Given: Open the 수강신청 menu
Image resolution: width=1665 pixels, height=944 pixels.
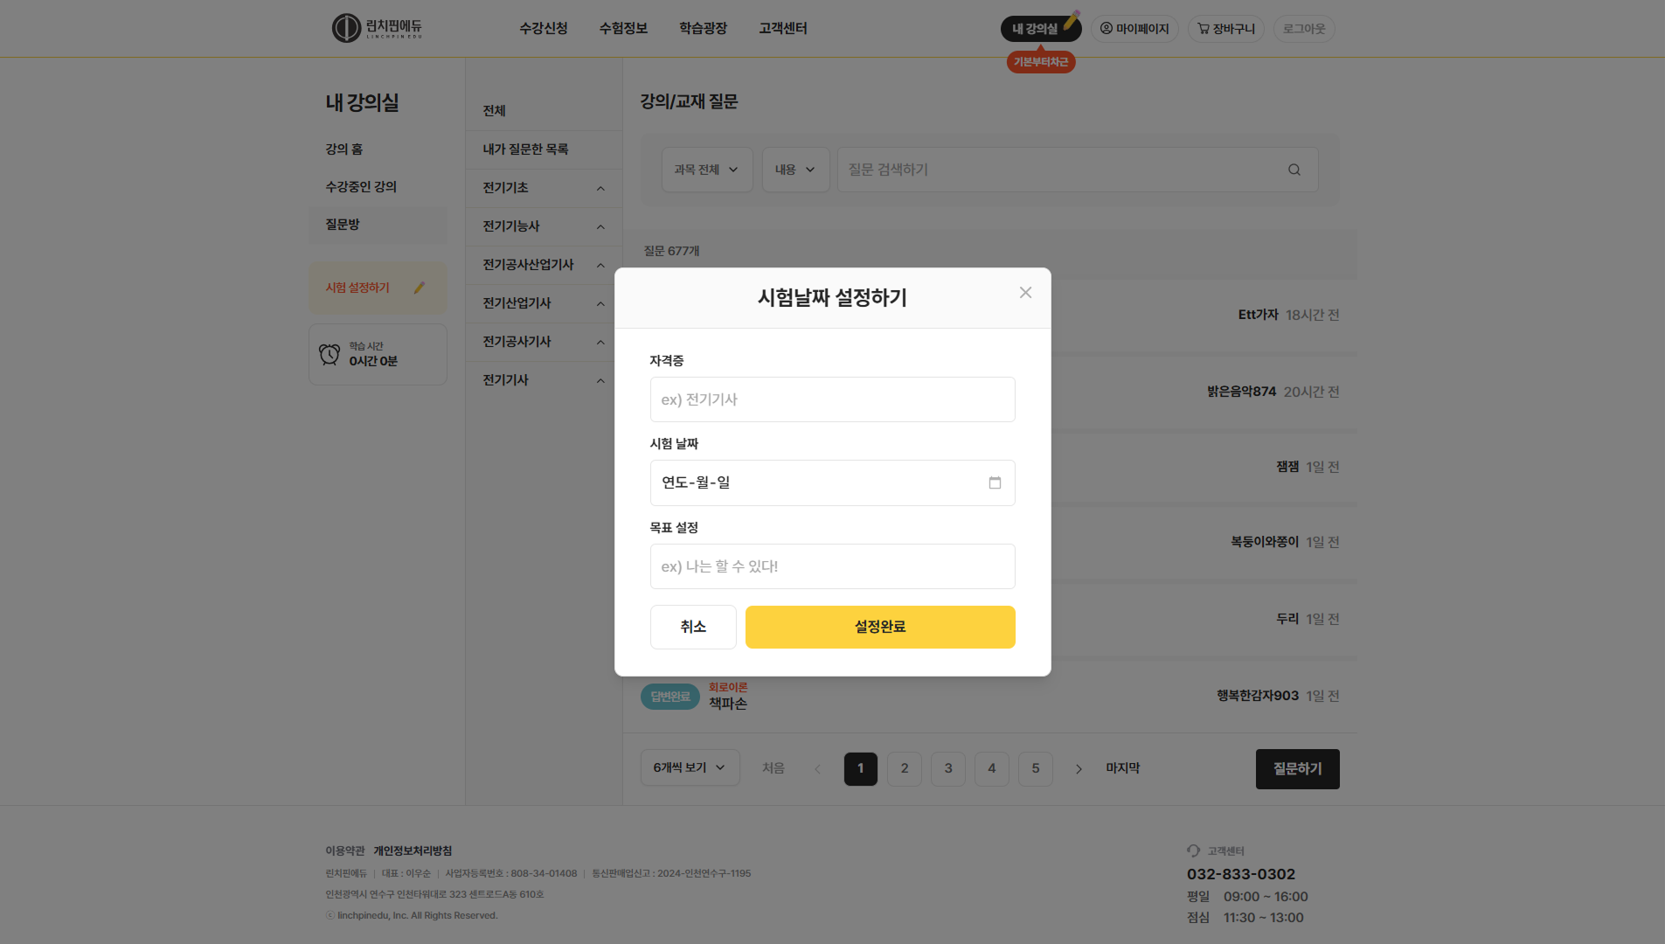Looking at the screenshot, I should [543, 29].
